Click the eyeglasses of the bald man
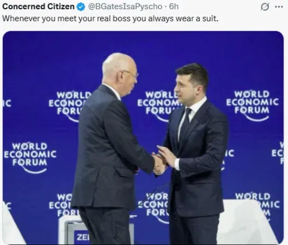The height and width of the screenshot is (245, 288). (131, 74)
